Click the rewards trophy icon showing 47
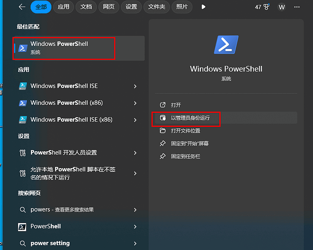This screenshot has height=250, width=313. (266, 7)
